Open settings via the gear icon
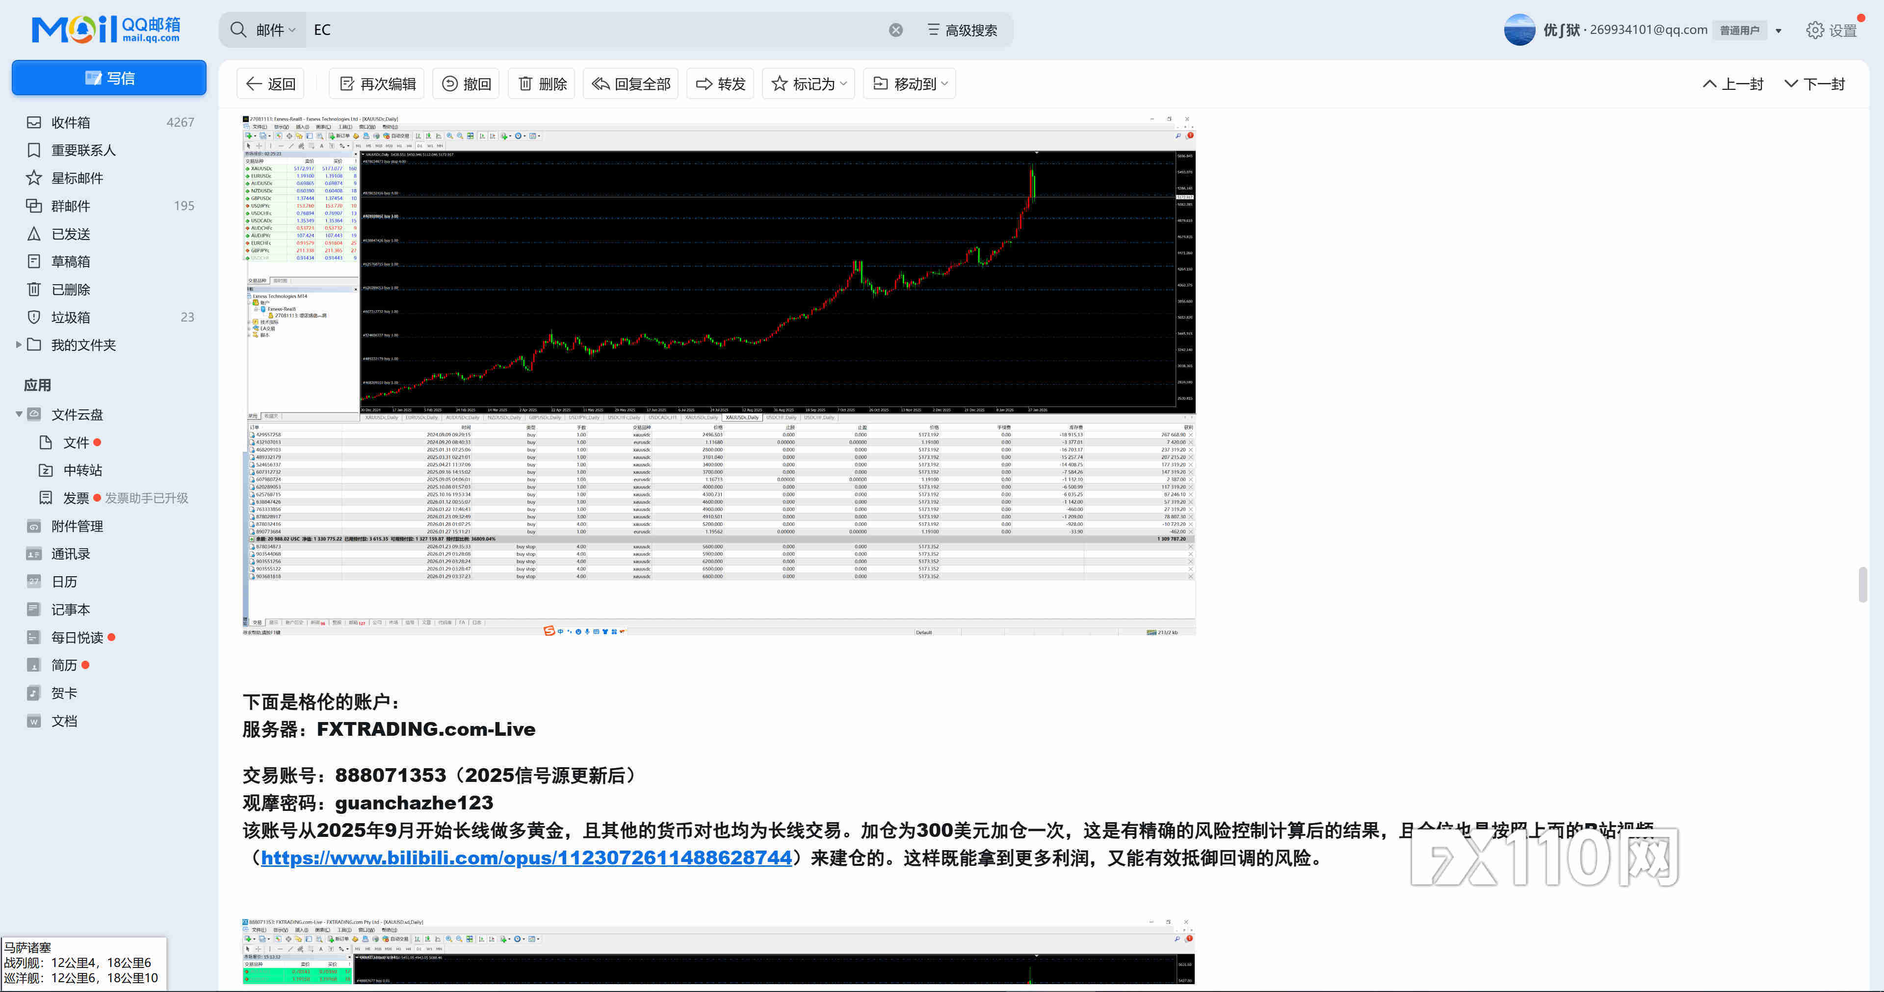Image resolution: width=1884 pixels, height=992 pixels. click(1814, 30)
